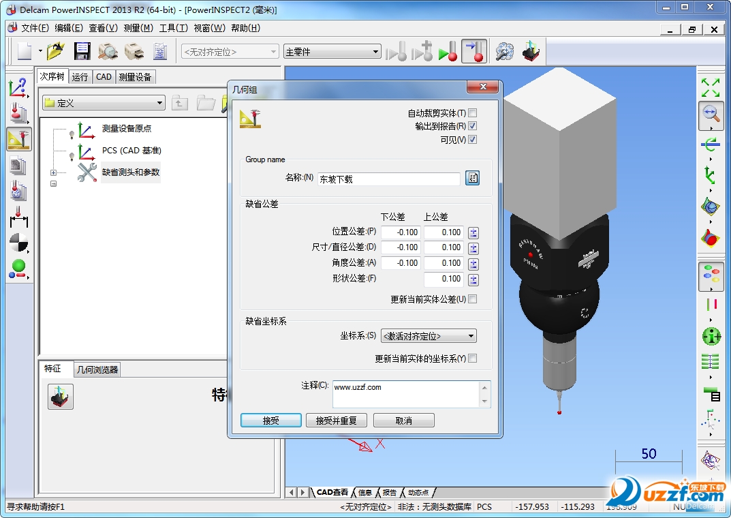Open the colored dots display options icon
This screenshot has height=518, width=731.
click(x=711, y=275)
